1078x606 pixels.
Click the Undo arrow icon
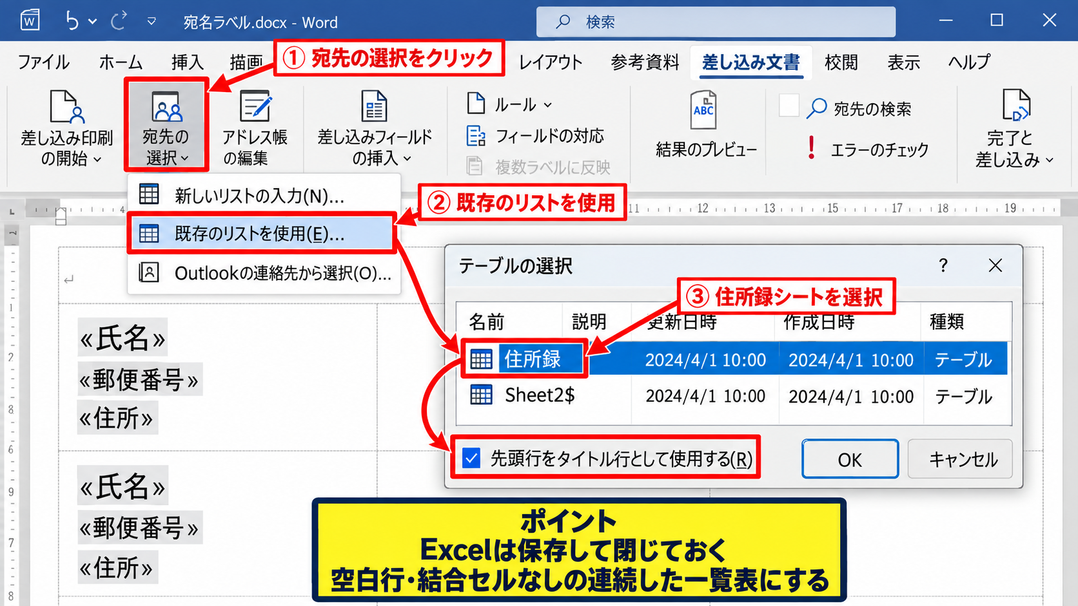tap(72, 21)
